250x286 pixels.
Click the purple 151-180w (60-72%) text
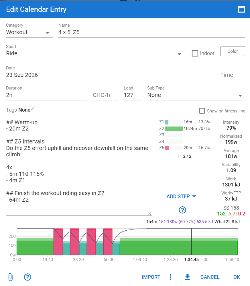coord(177,222)
